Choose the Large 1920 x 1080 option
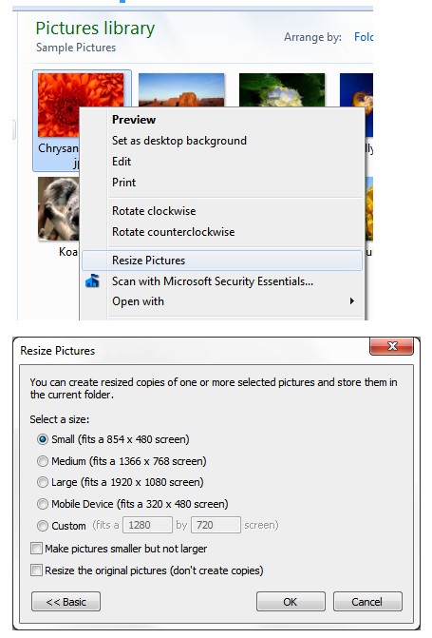432x638 pixels. pos(43,482)
